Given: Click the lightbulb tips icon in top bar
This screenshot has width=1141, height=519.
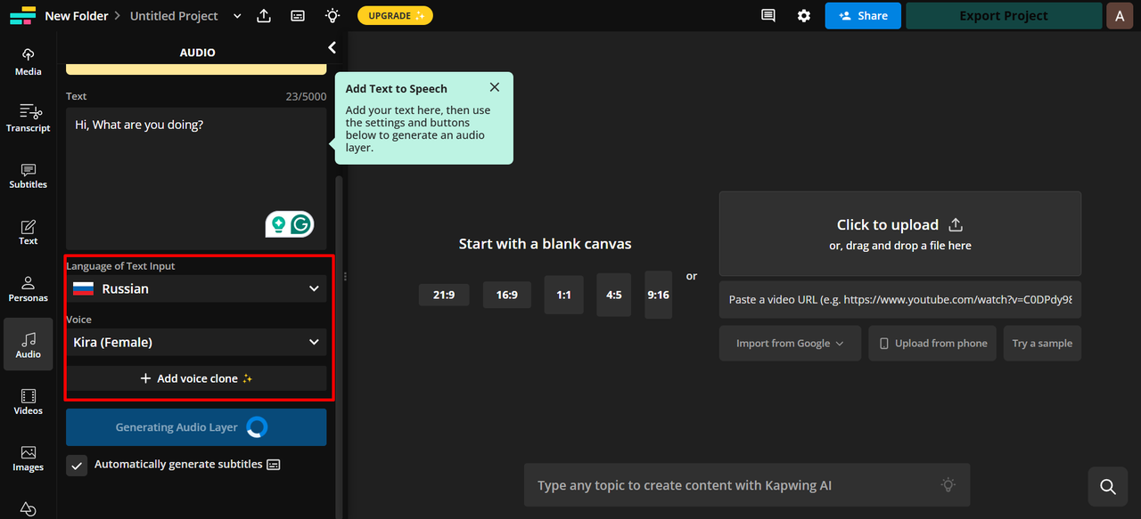Looking at the screenshot, I should pyautogui.click(x=332, y=16).
